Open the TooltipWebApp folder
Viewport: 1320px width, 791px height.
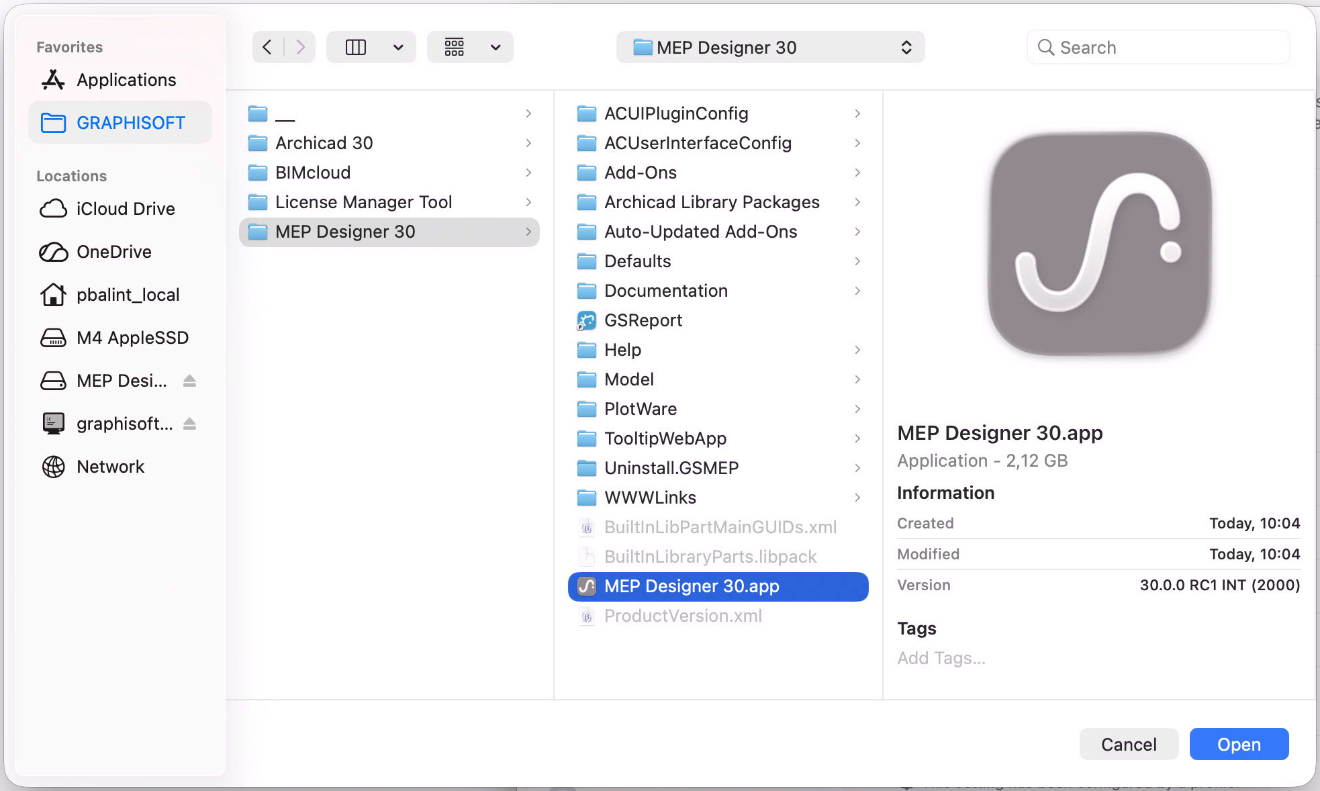pos(718,438)
